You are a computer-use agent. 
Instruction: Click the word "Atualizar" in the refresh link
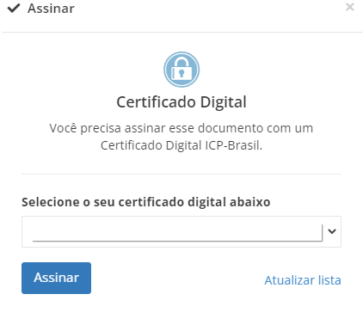(x=289, y=280)
